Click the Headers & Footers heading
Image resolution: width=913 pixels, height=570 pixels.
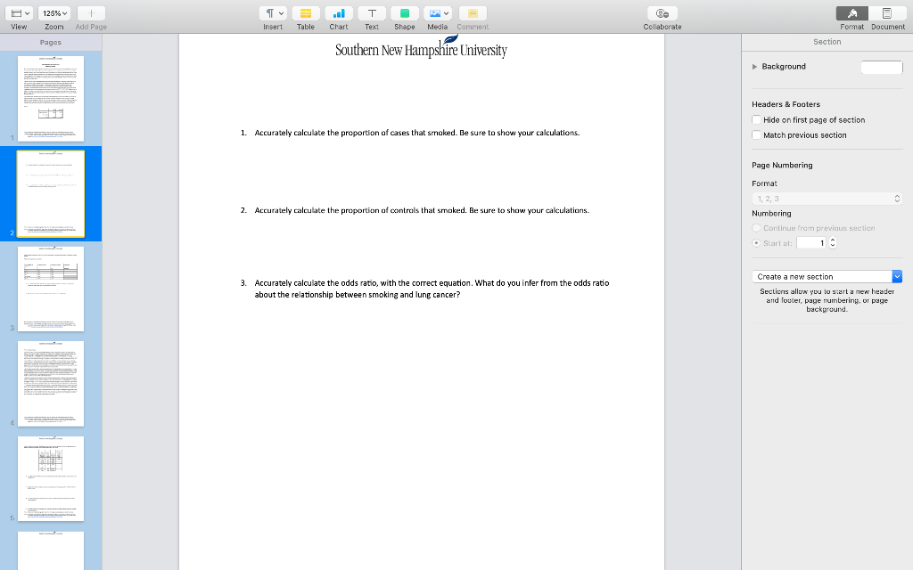point(786,105)
